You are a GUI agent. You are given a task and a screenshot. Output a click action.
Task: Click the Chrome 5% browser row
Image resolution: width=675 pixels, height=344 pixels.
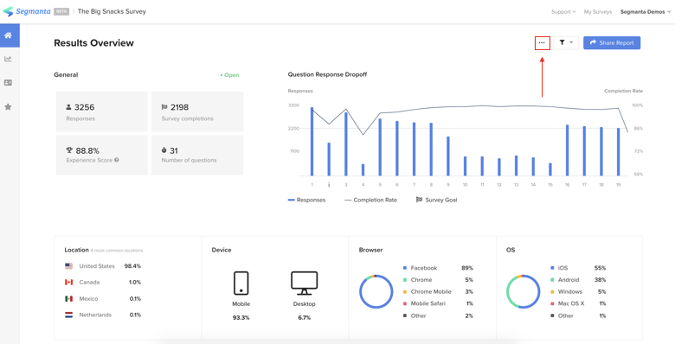pos(437,279)
